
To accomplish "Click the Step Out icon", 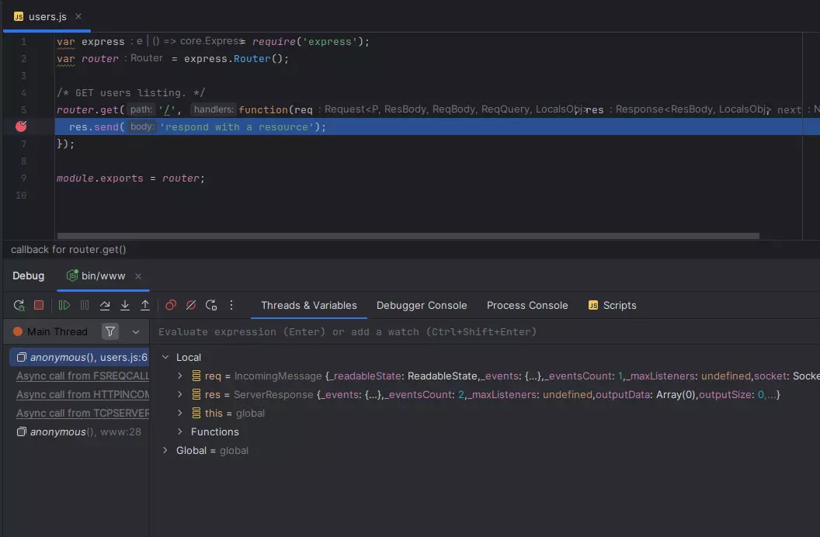I will coord(145,306).
